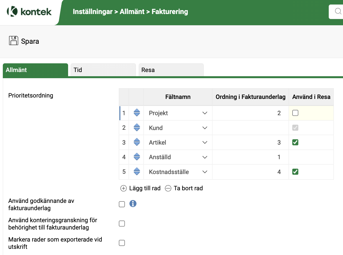
Task: Click the Spara floppy disk icon
Action: pyautogui.click(x=13, y=41)
